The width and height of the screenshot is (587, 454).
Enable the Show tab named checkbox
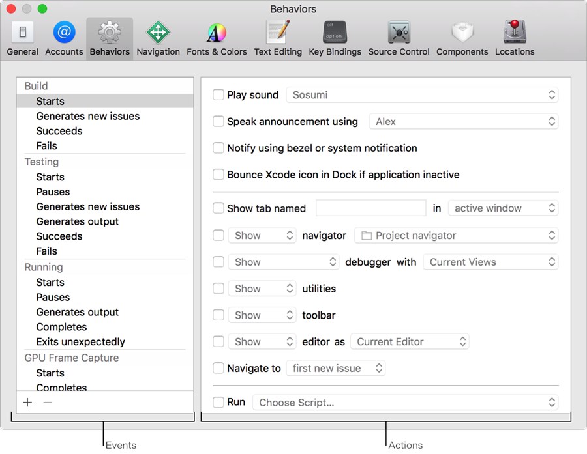coord(218,208)
